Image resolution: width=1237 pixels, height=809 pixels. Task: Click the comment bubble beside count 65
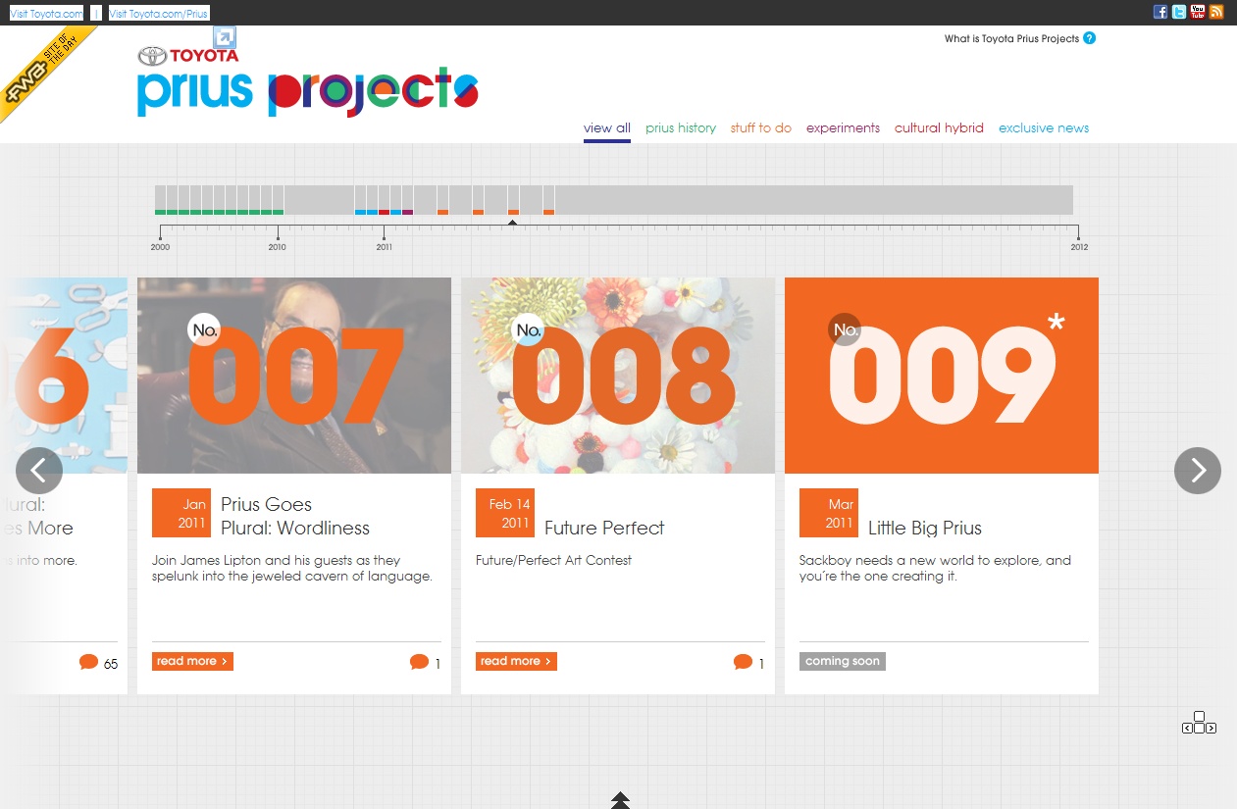click(x=89, y=662)
